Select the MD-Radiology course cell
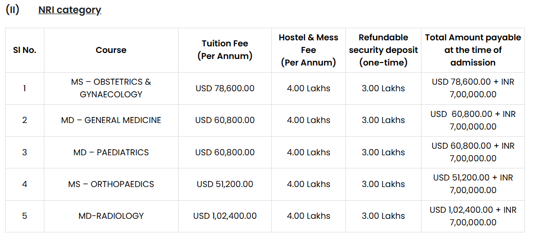This screenshot has width=540, height=243. coord(111,216)
